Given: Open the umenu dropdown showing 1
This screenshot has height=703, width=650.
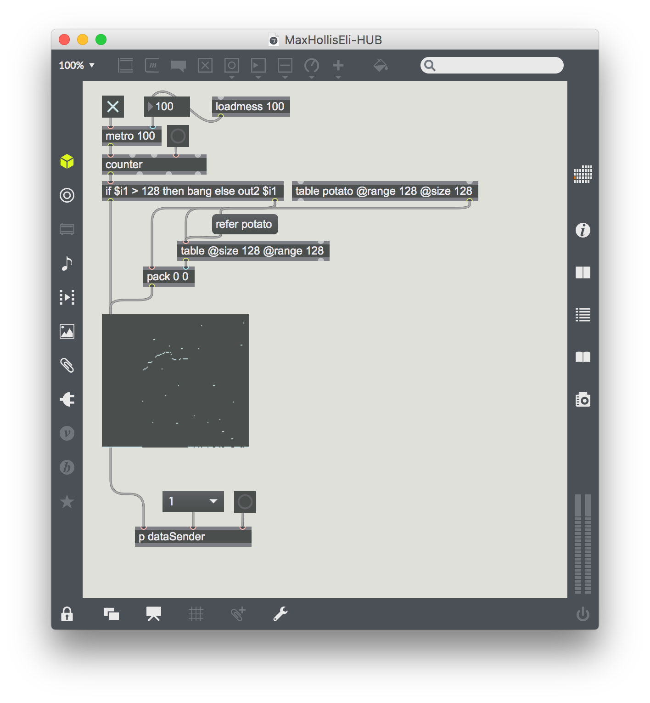Looking at the screenshot, I should pos(193,501).
